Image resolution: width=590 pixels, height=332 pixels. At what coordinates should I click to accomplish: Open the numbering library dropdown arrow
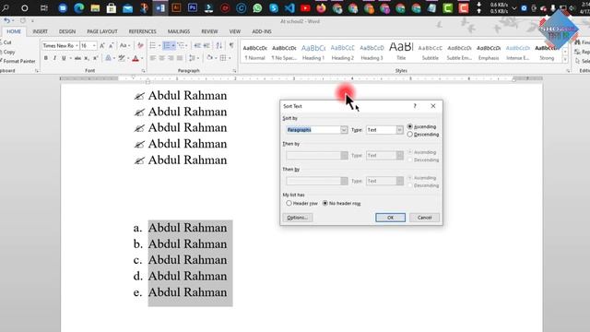pyautogui.click(x=173, y=45)
